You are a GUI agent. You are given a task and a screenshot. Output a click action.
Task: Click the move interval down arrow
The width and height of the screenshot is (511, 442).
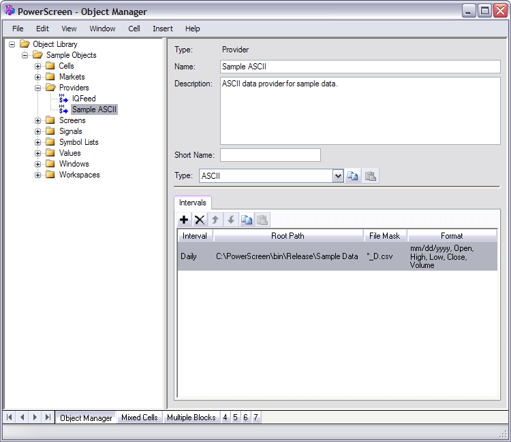click(x=231, y=220)
